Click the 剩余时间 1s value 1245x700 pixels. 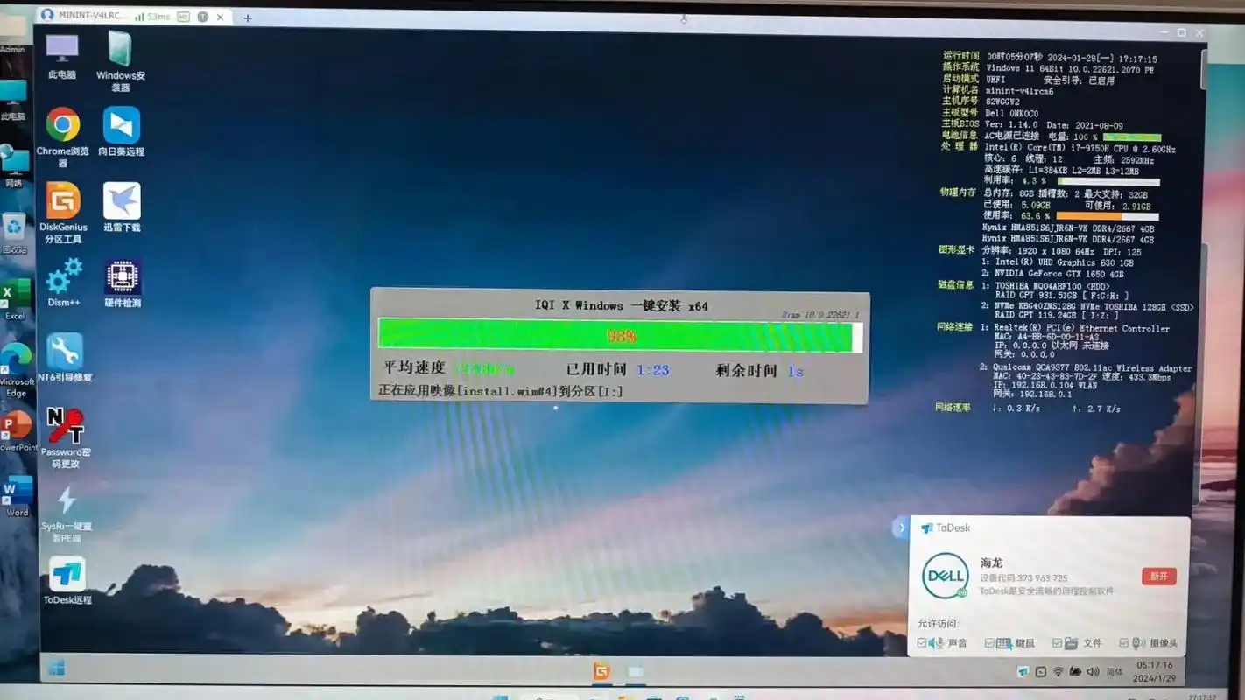tap(795, 372)
